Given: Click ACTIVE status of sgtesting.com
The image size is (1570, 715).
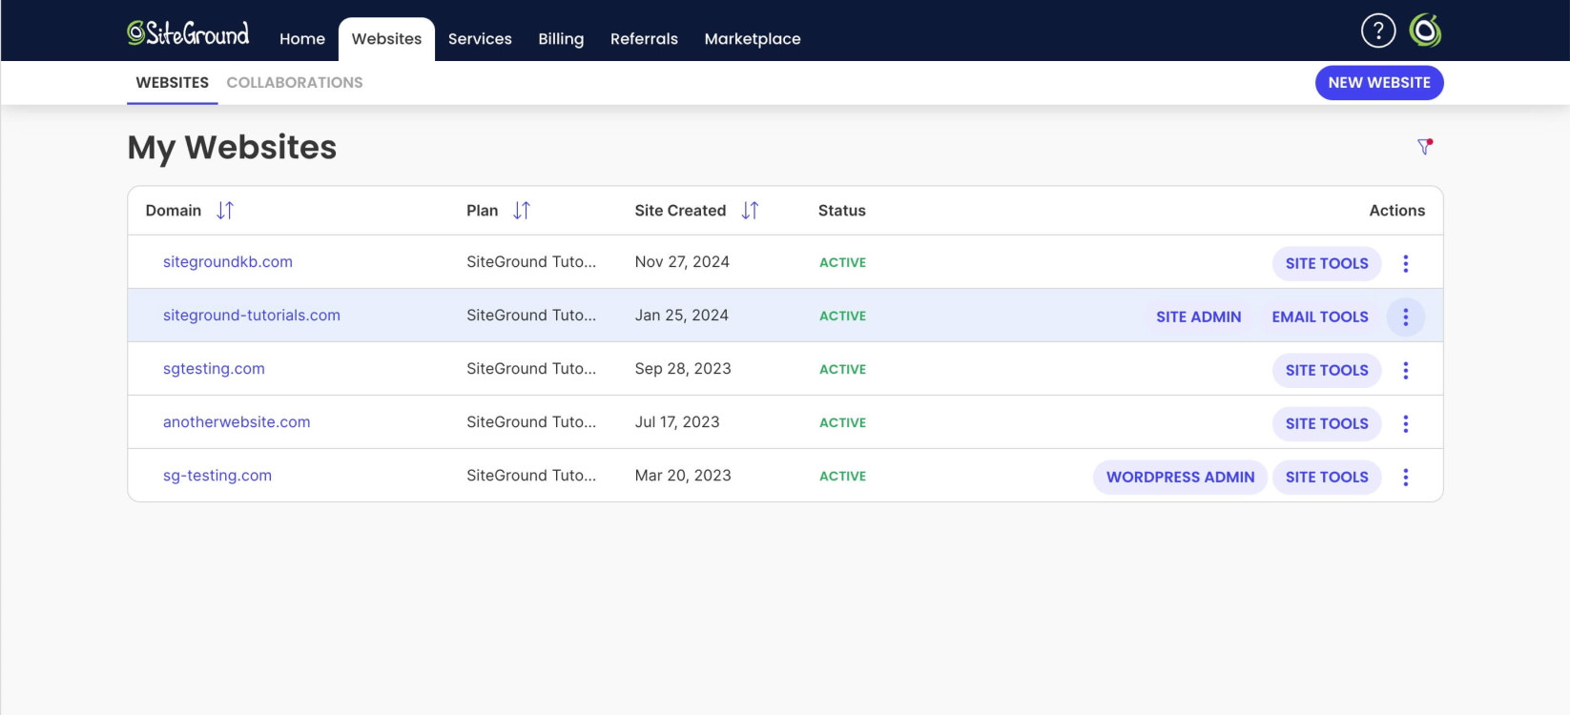Looking at the screenshot, I should (x=843, y=370).
